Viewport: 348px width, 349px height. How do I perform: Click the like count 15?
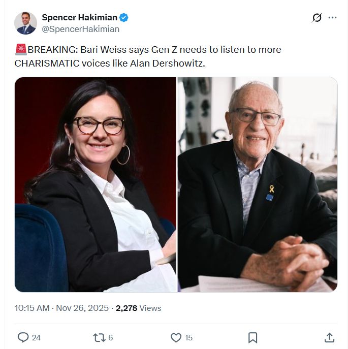point(188,338)
